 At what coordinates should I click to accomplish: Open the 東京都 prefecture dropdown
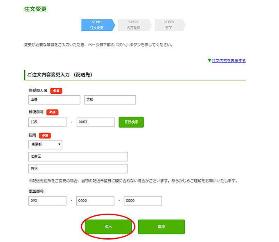[45, 144]
